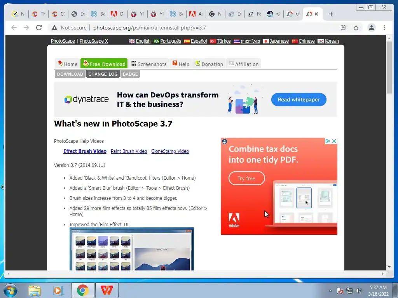
Task: Go back using the browser back arrow
Action: pos(14,28)
